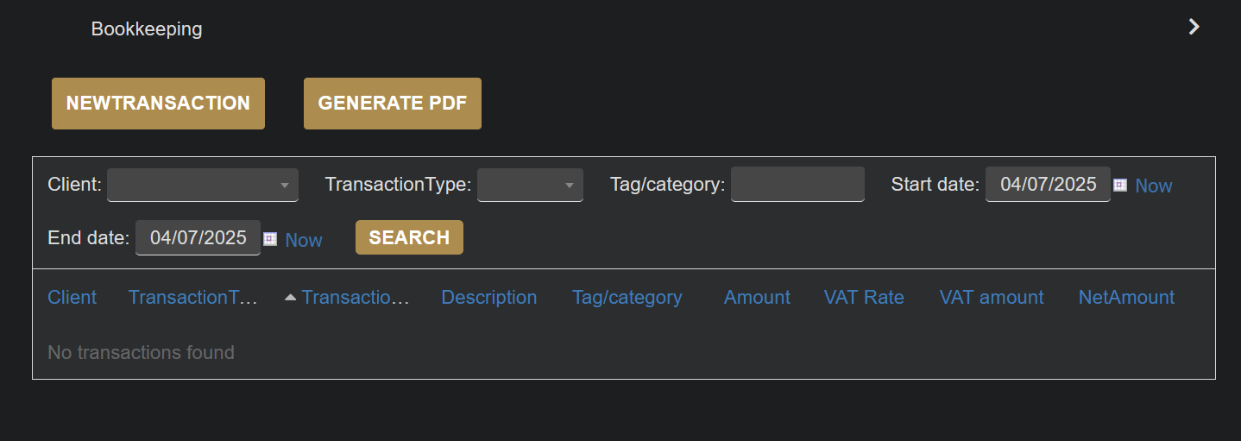Open the End date calendar picker icon
Screen dimensions: 1241x441
click(x=270, y=239)
